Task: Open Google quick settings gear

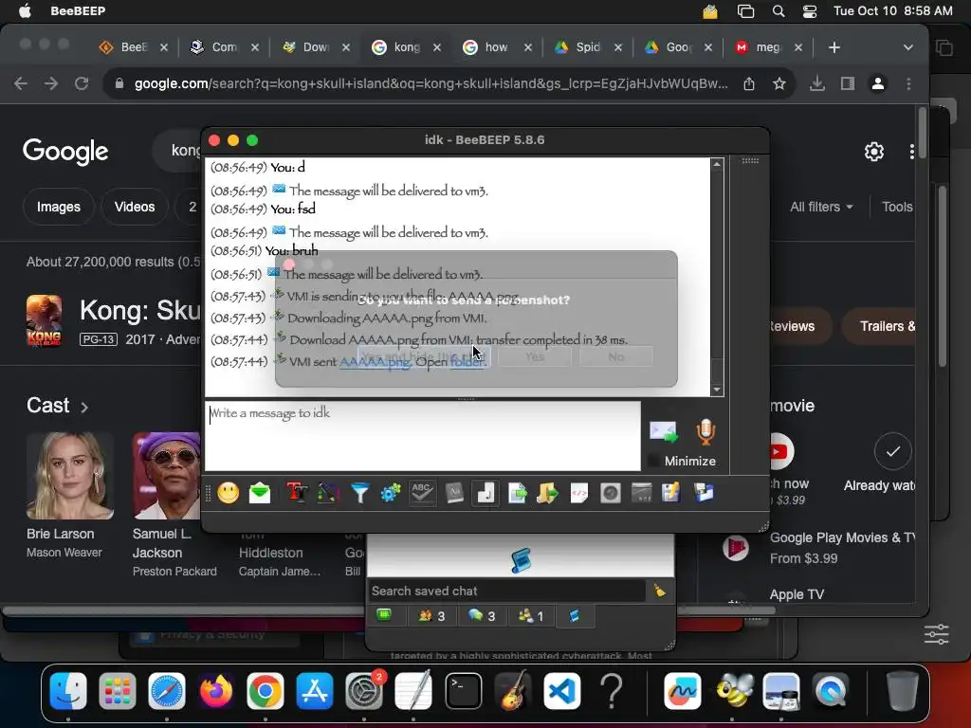Action: point(873,151)
